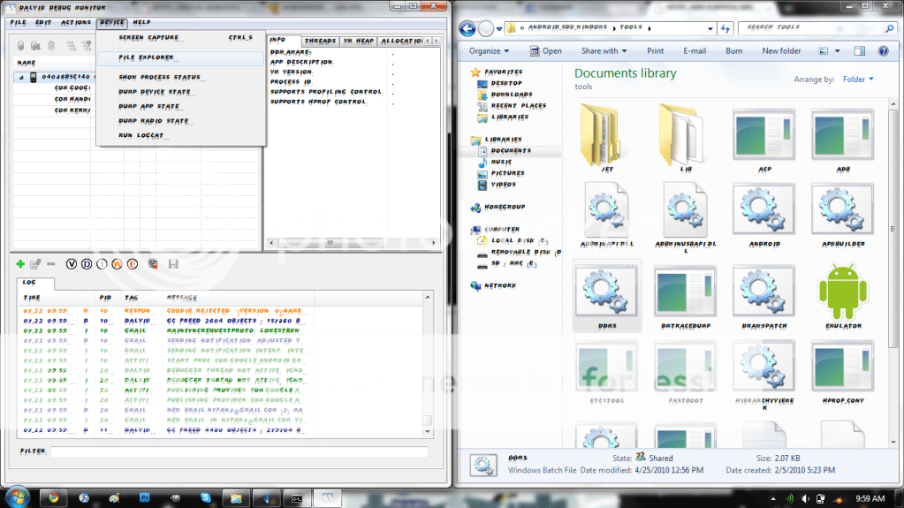Click the log Filter text field

click(x=239, y=451)
